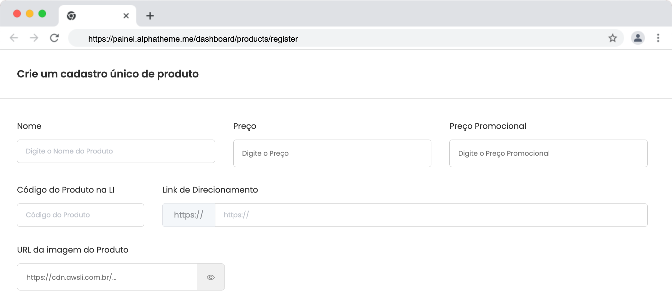The height and width of the screenshot is (303, 672).
Task: Close the current browser tab
Action: click(126, 16)
